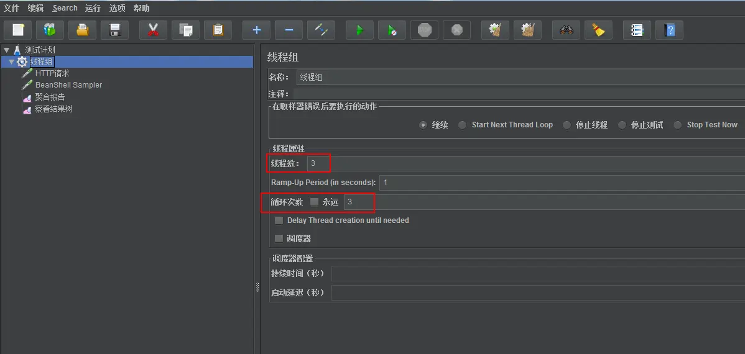Screen dimensions: 745x354
Task: Click the Collapse All minus icon
Action: [289, 30]
